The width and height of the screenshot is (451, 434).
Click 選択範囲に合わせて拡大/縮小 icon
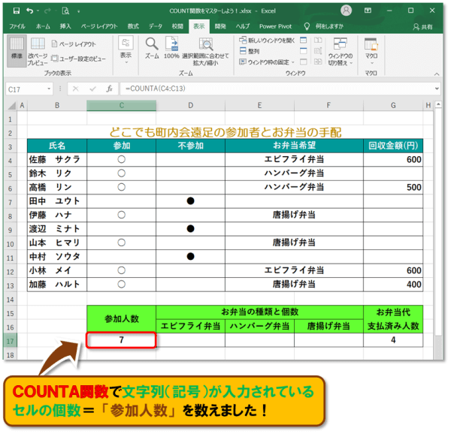point(205,51)
